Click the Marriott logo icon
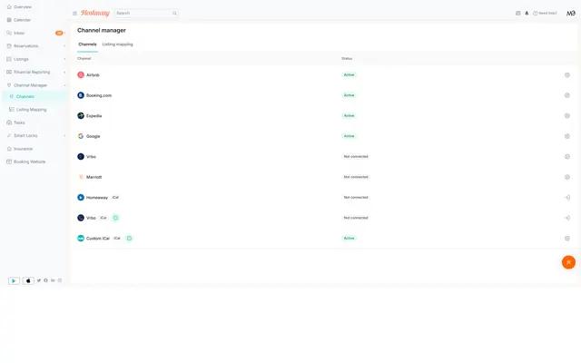 tap(81, 177)
